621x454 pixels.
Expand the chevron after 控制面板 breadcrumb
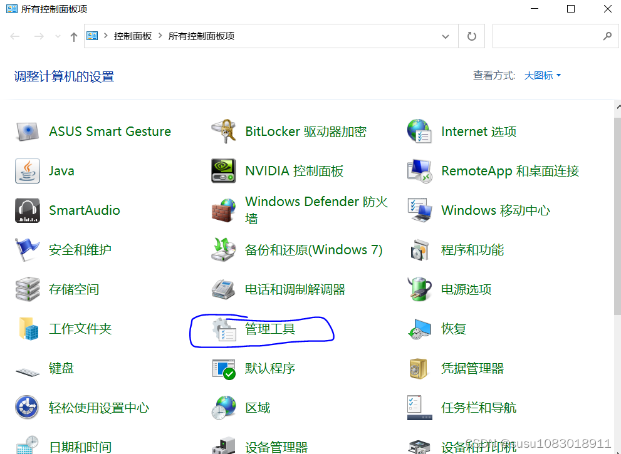160,36
